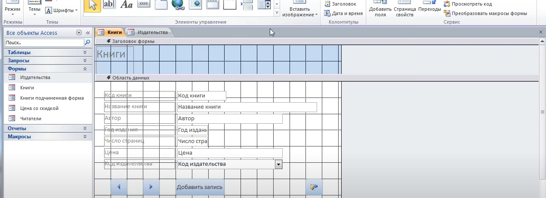Expand the Отчеты group
This screenshot has width=546, height=198.
[85, 128]
